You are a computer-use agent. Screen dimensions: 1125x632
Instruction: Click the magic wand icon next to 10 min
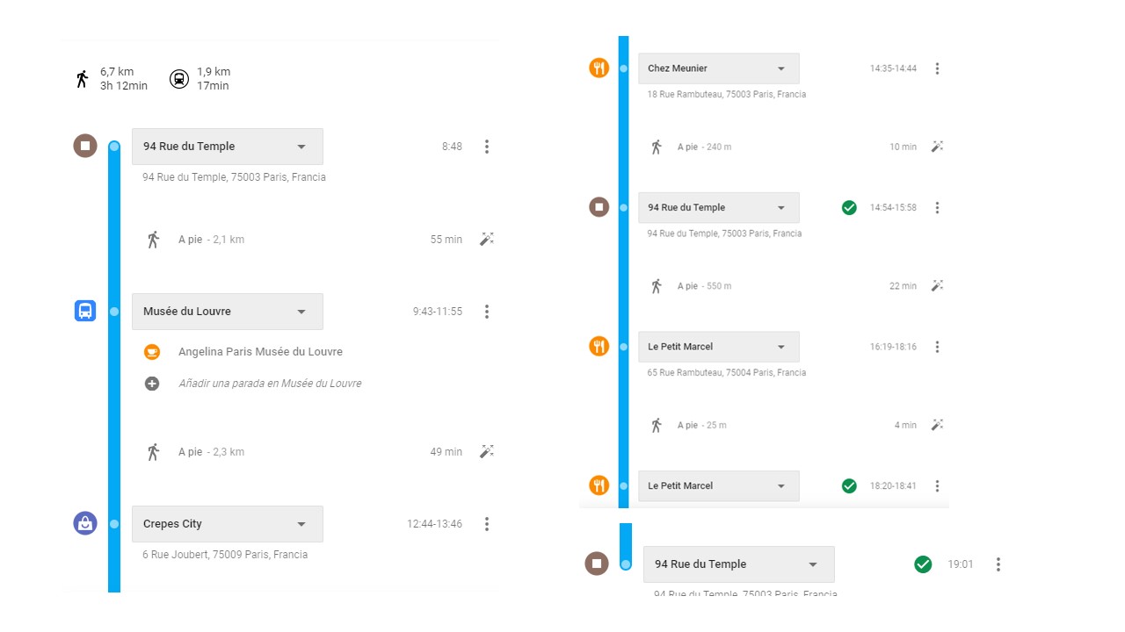click(x=937, y=147)
